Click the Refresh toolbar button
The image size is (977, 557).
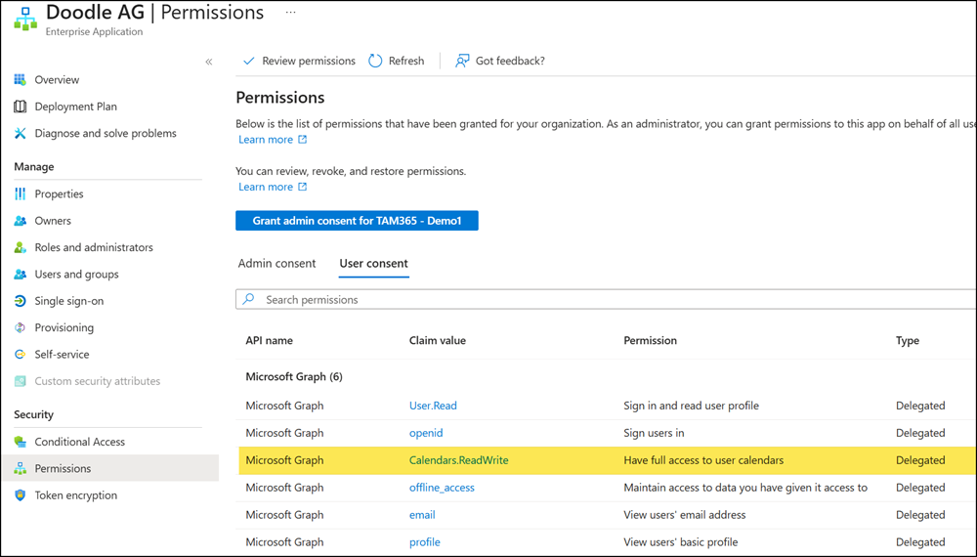pos(396,61)
